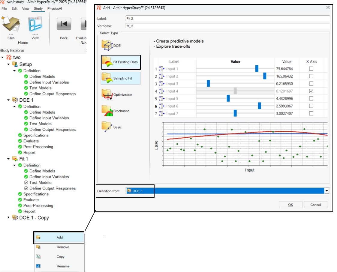Click the Back navigation icon
This screenshot has height=272, width=337.
point(64,24)
